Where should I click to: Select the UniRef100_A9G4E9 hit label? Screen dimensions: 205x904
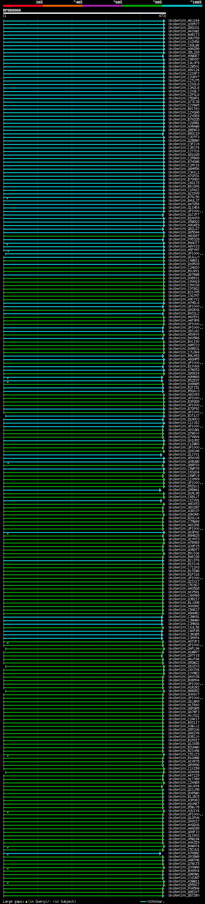click(184, 225)
